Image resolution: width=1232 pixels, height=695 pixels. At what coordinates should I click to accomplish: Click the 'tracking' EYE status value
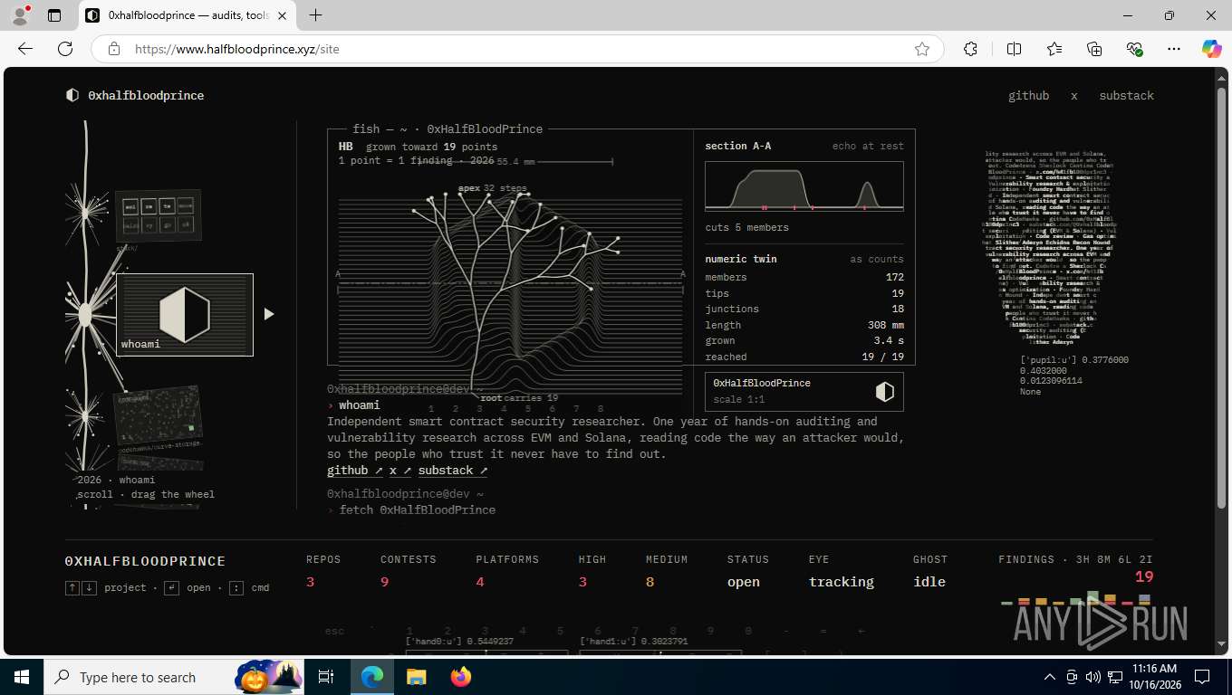pos(842,582)
